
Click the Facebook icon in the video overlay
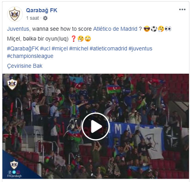point(10,172)
